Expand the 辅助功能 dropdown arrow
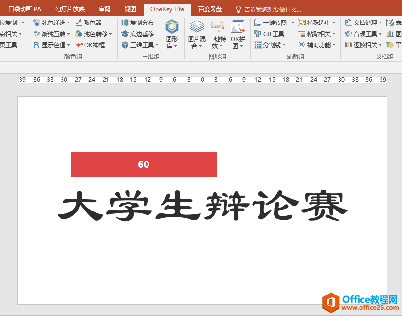 [334, 45]
